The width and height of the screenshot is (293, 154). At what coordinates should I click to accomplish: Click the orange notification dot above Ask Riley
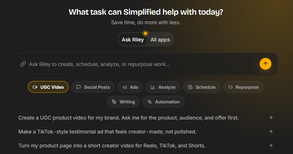[x=145, y=33]
